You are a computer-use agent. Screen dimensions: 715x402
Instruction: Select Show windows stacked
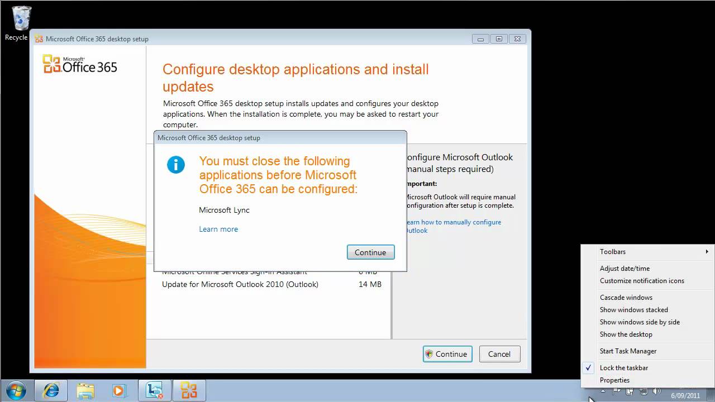click(647, 310)
